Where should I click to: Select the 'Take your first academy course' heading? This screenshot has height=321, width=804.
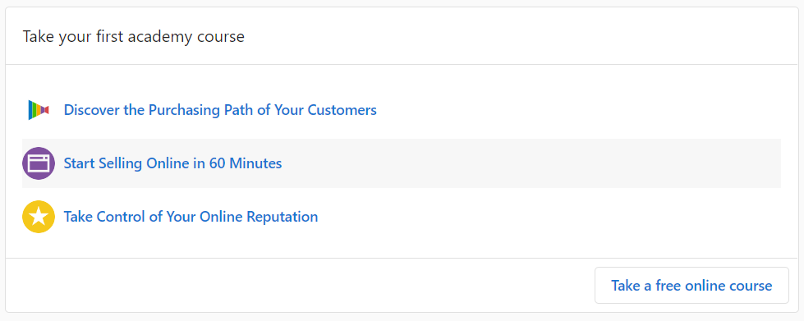134,37
